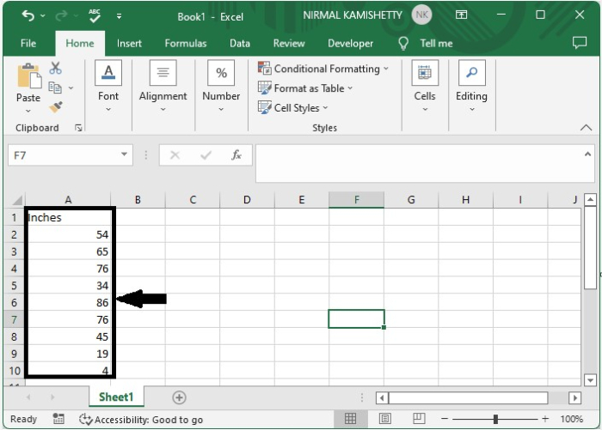602x430 pixels.
Task: Select row 5 header
Action: point(15,286)
